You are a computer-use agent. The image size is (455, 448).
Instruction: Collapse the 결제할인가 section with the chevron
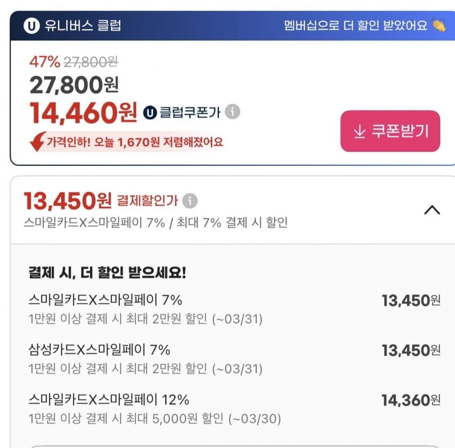click(431, 210)
